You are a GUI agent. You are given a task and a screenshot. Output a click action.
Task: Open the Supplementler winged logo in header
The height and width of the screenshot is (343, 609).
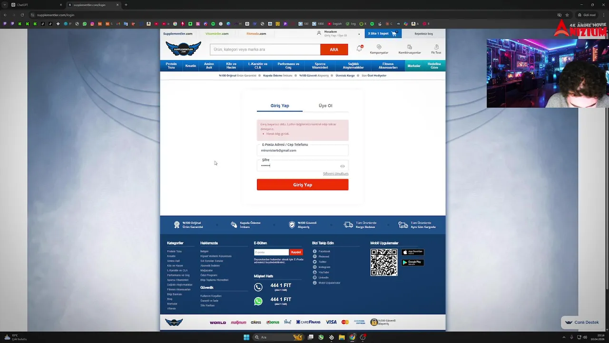click(183, 49)
